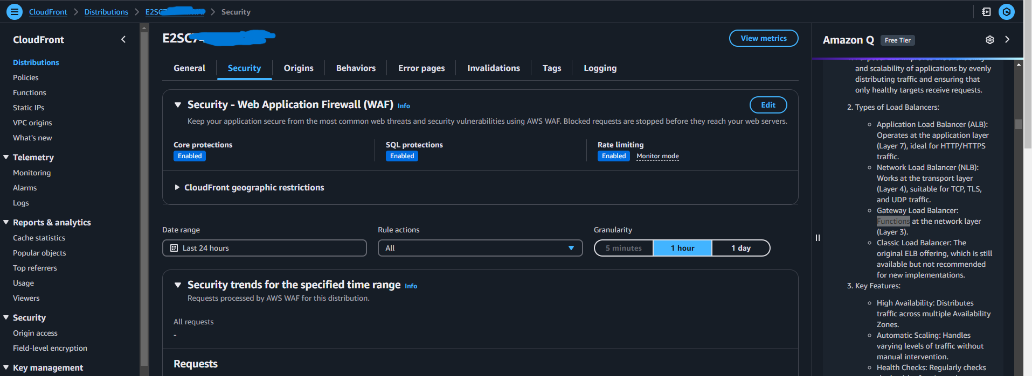Open the hamburger navigation menu icon
This screenshot has height=376, width=1032.
[15, 11]
